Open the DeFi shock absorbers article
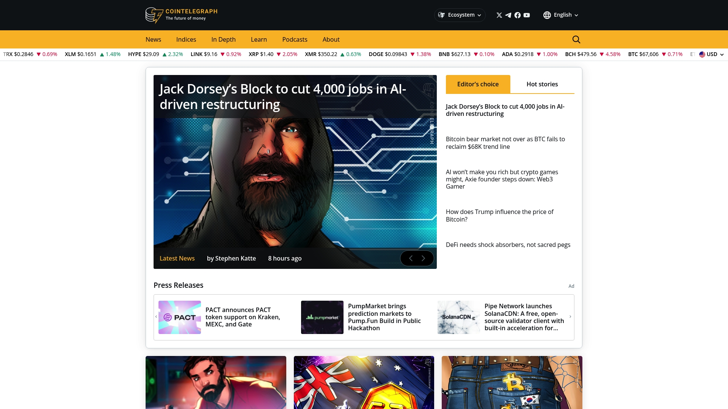 [508, 245]
